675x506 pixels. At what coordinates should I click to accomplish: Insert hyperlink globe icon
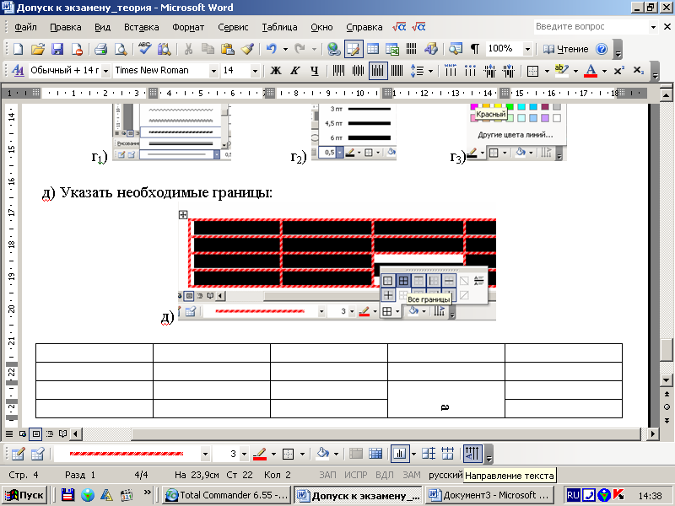click(333, 49)
